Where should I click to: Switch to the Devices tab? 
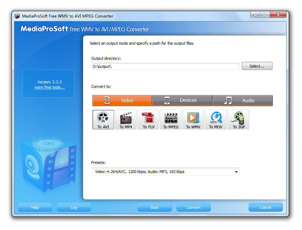(x=182, y=100)
